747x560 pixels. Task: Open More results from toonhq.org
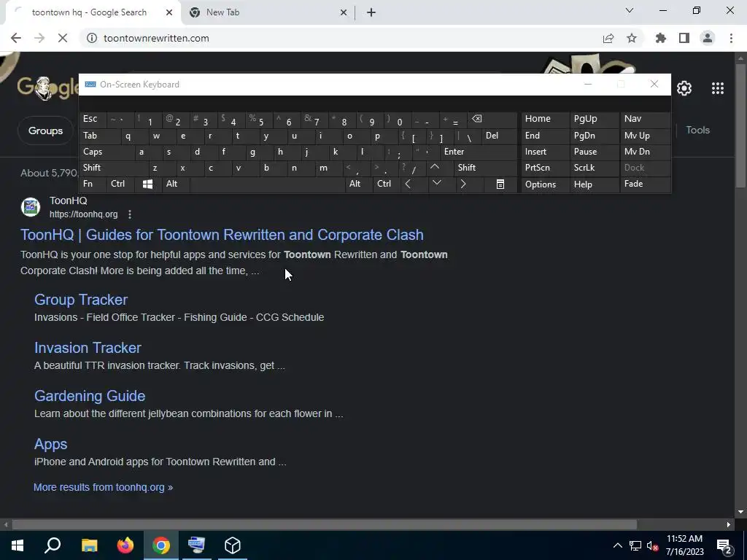click(103, 487)
